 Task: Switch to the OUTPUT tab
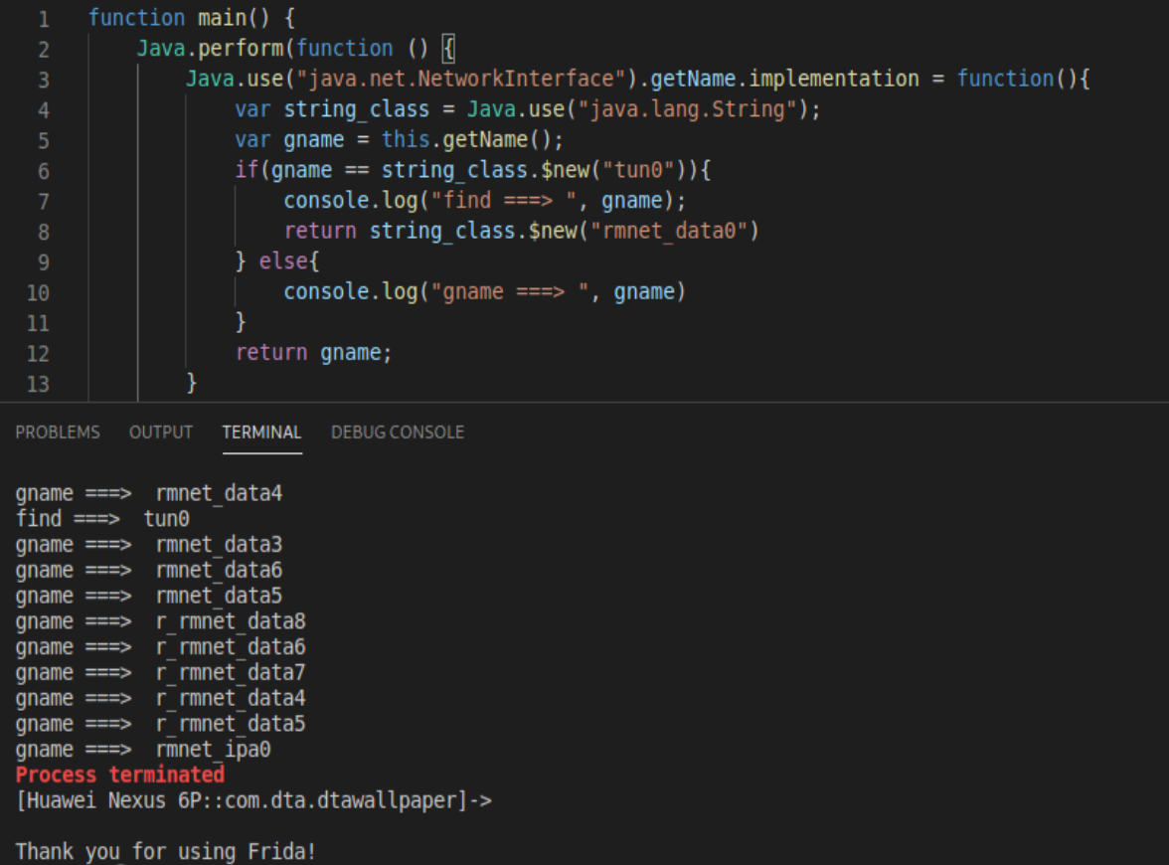[160, 432]
